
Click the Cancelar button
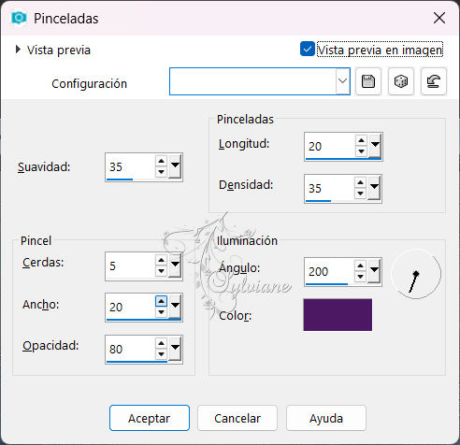237,418
